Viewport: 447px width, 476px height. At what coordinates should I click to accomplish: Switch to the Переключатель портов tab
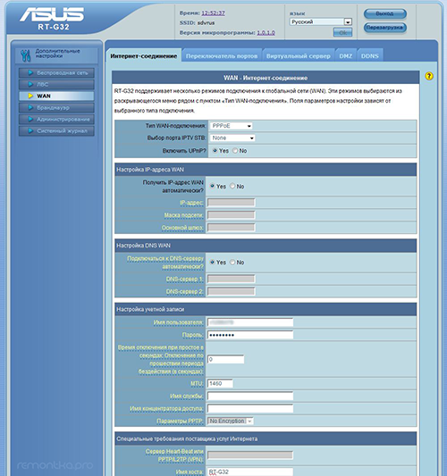[x=222, y=56]
